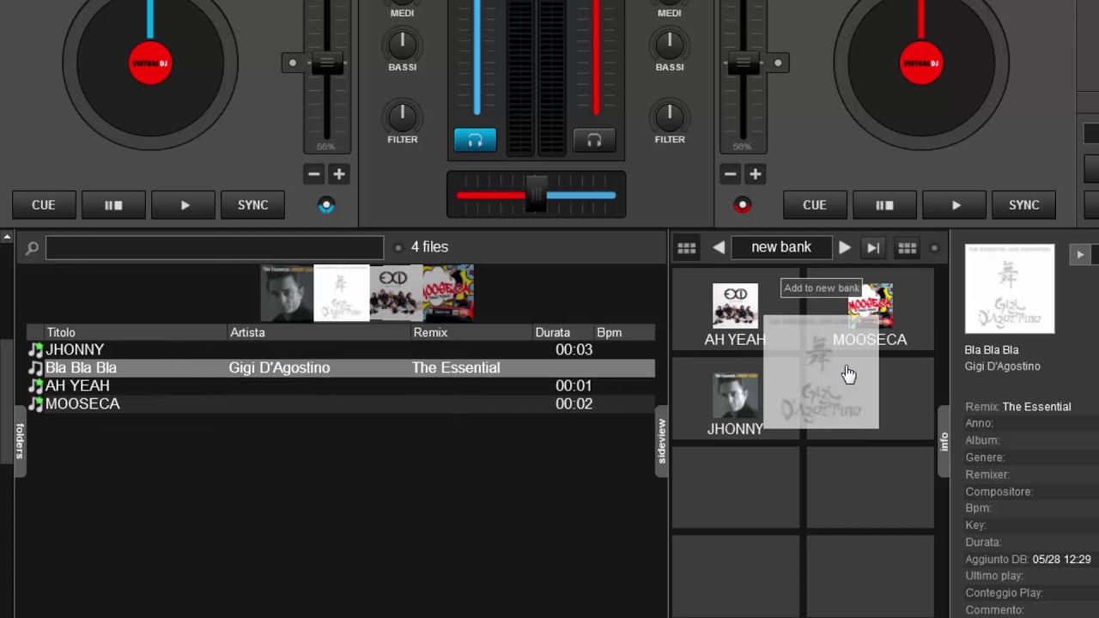1099x618 pixels.
Task: Toggle right deck headphone cue button
Action: click(594, 140)
